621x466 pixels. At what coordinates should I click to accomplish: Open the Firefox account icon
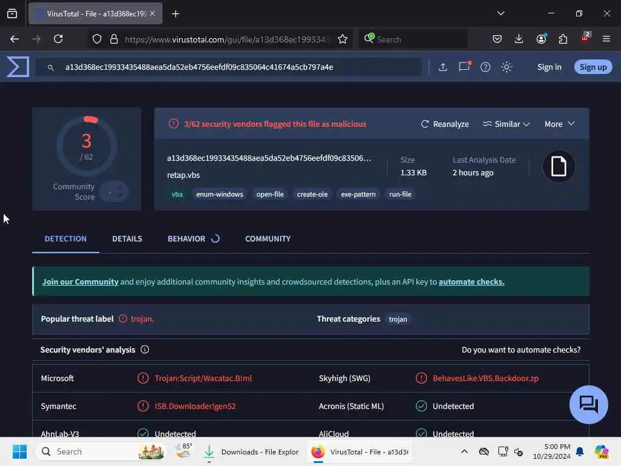pyautogui.click(x=541, y=39)
